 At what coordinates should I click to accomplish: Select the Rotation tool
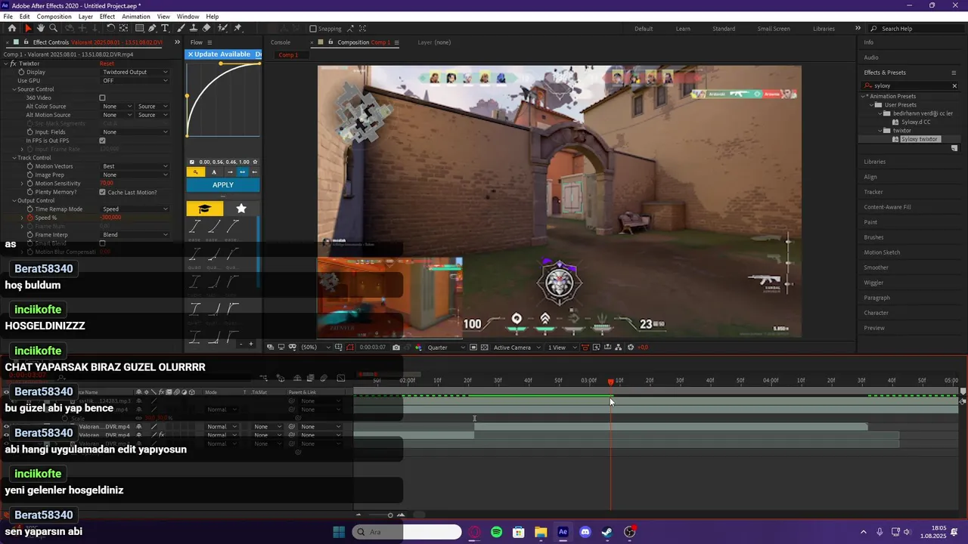(x=110, y=28)
